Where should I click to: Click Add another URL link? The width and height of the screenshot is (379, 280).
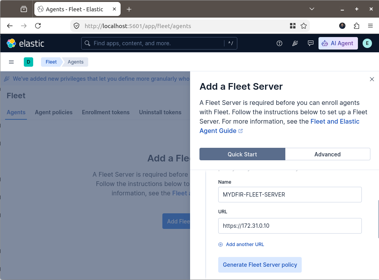click(x=245, y=245)
